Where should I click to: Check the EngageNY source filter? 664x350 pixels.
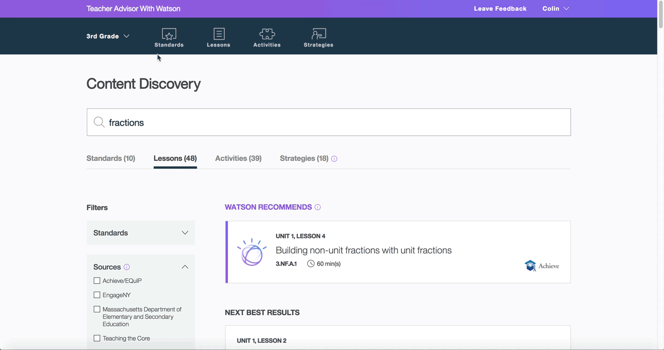pos(97,295)
